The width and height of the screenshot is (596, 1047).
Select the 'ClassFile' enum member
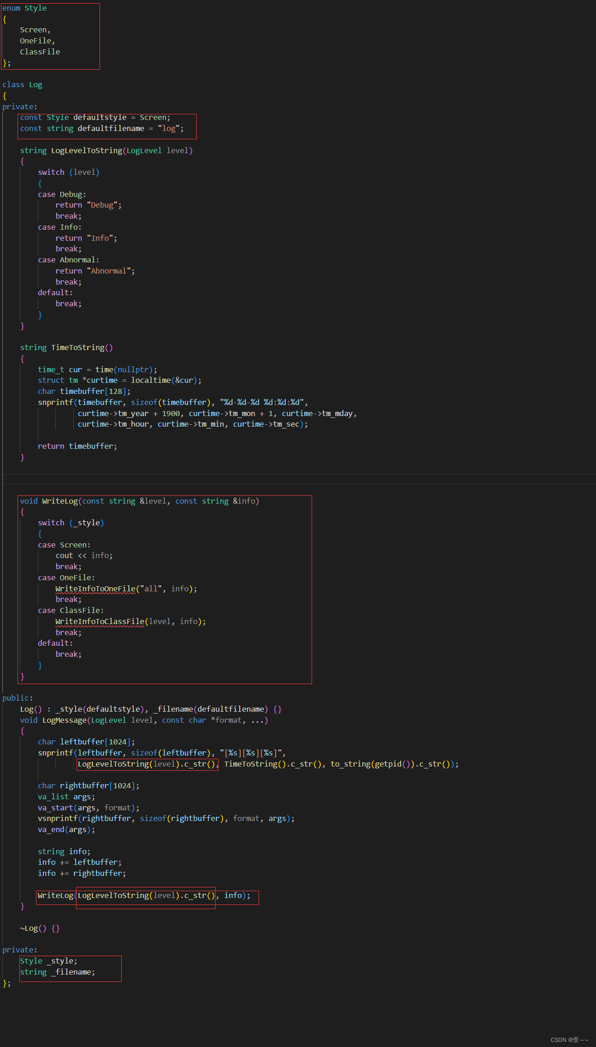(40, 52)
